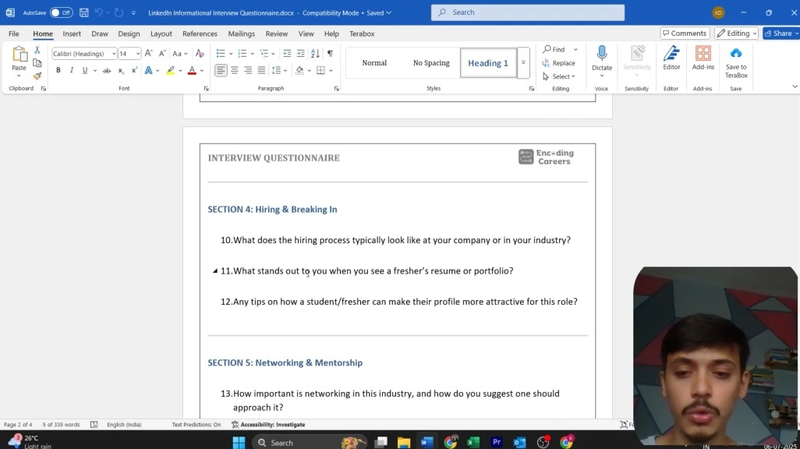Switch to the Terabox tab
Screen dimensions: 800x449
362,34
